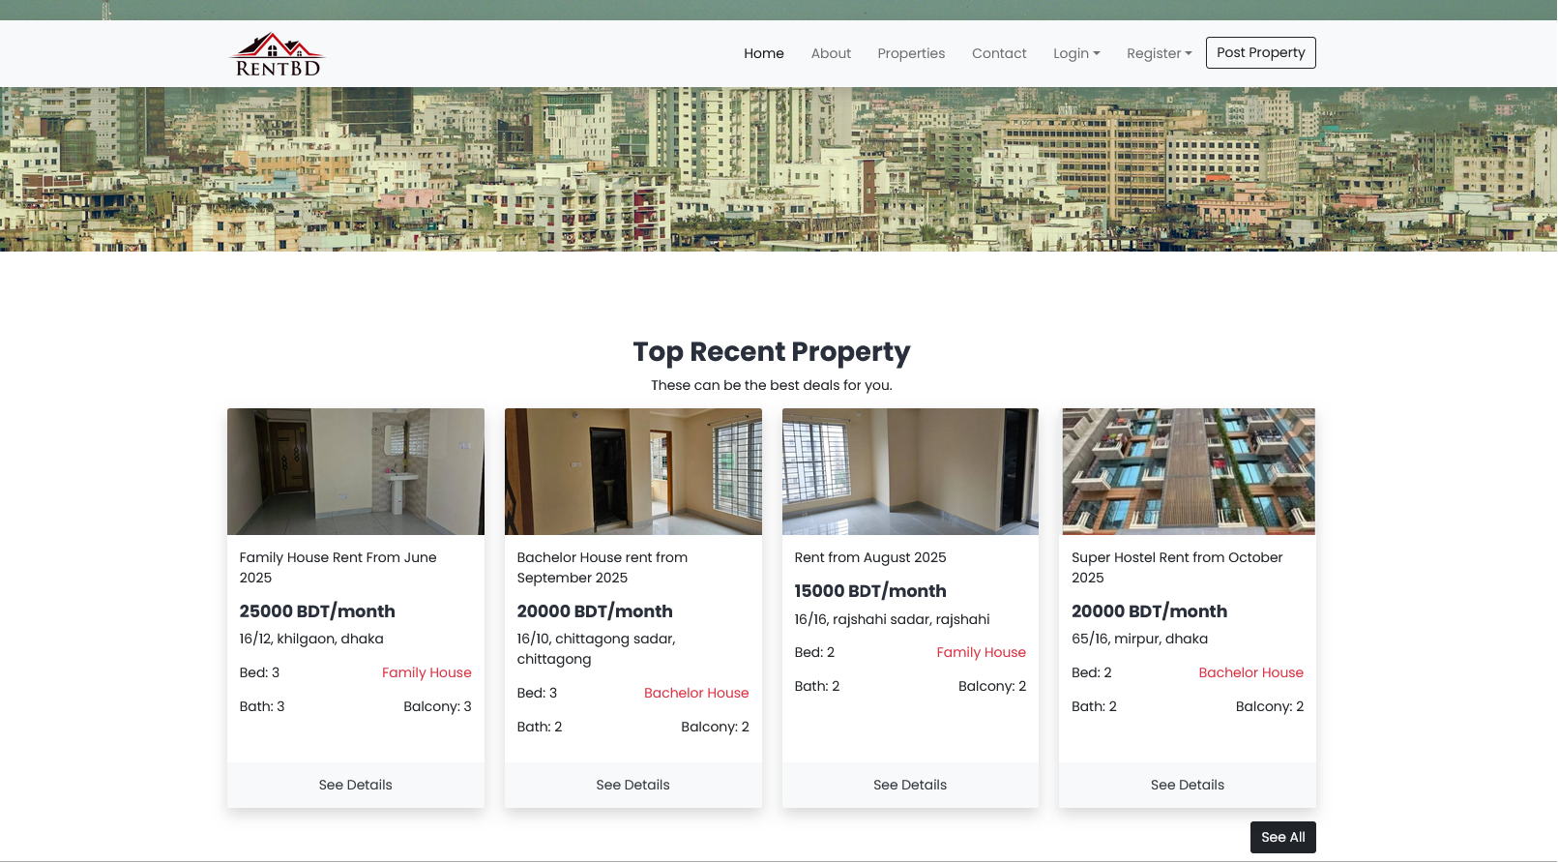Navigate to the Contact page
Screen dimensions: 1558x863
[998, 53]
